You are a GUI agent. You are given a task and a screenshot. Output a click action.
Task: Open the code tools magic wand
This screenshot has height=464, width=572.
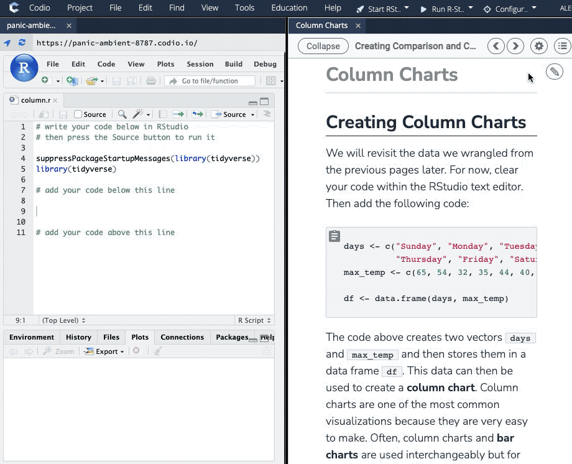[138, 114]
